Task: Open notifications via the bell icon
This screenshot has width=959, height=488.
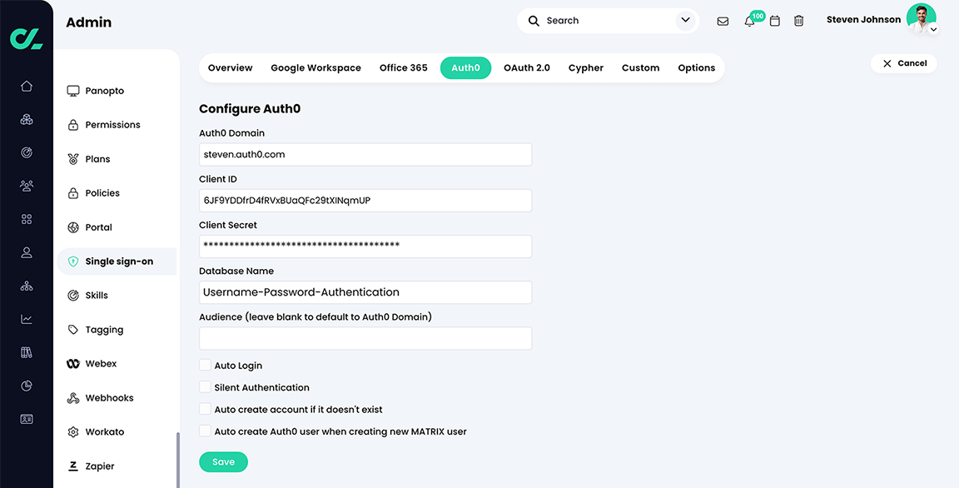Action: (748, 21)
